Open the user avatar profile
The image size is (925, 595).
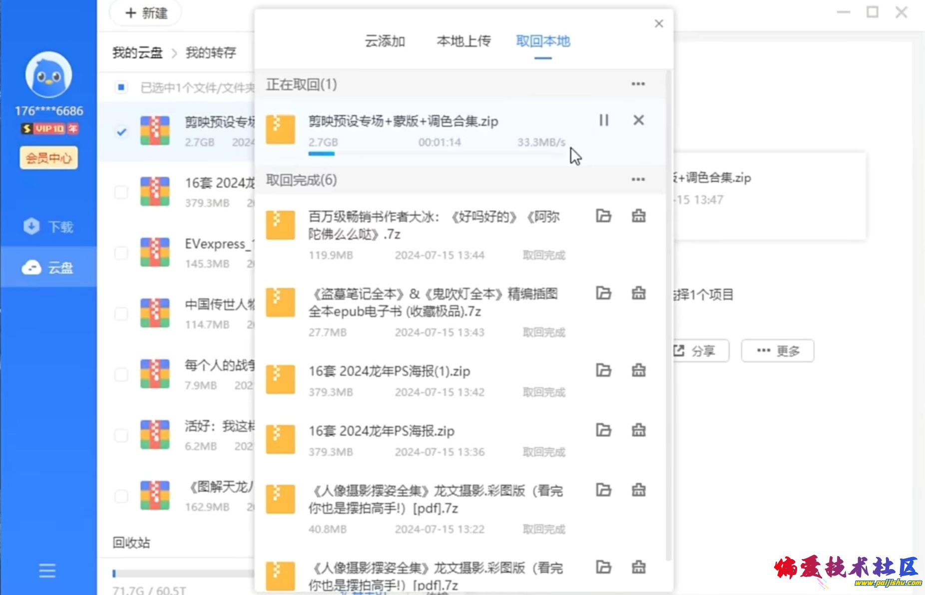point(48,75)
